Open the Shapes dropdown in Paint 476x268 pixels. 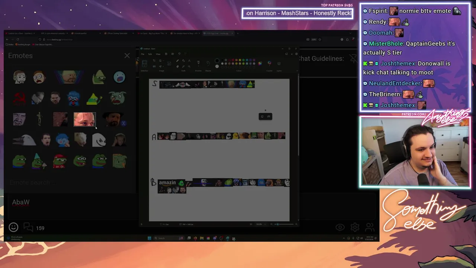(x=208, y=63)
